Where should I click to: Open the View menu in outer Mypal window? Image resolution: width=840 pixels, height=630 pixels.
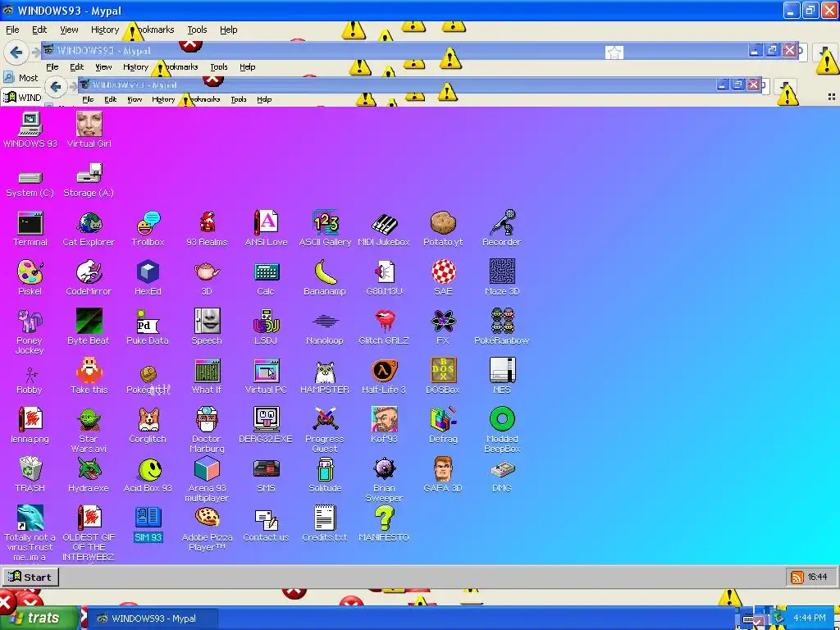69,30
